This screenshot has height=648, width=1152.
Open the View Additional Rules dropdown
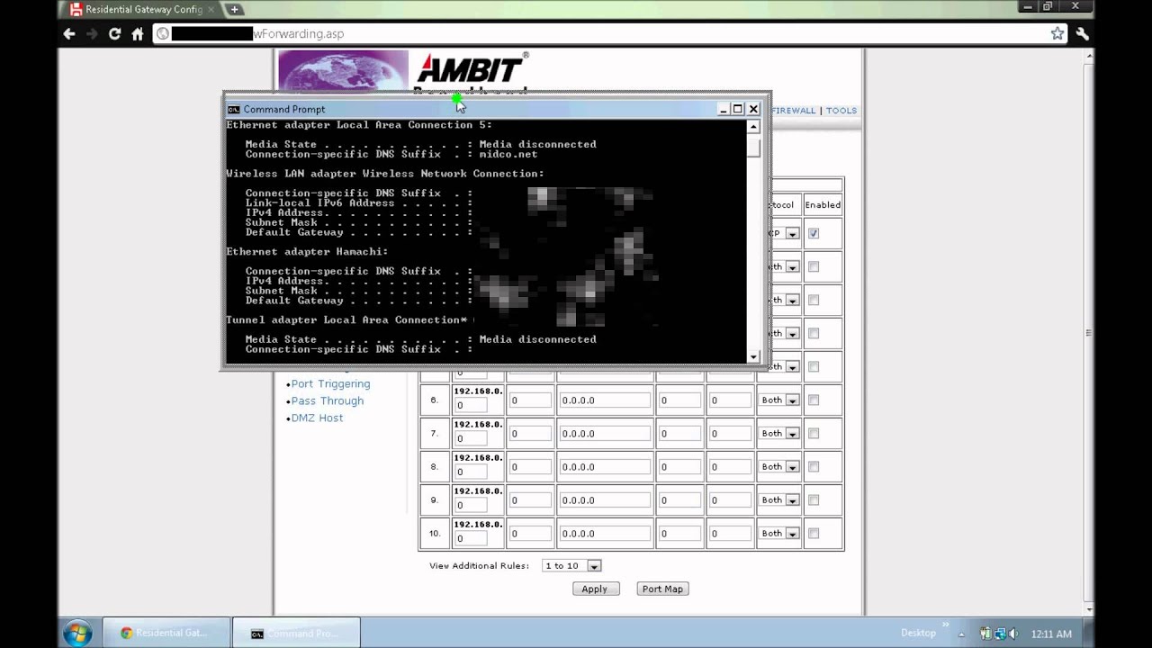point(571,566)
